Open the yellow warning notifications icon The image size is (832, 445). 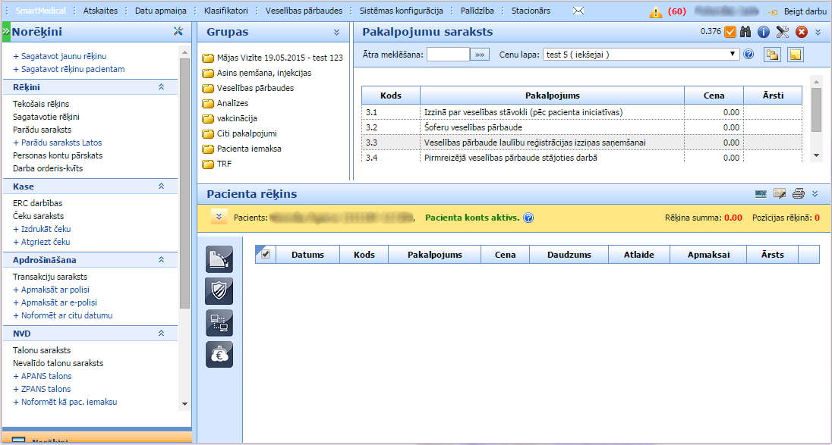pyautogui.click(x=656, y=12)
